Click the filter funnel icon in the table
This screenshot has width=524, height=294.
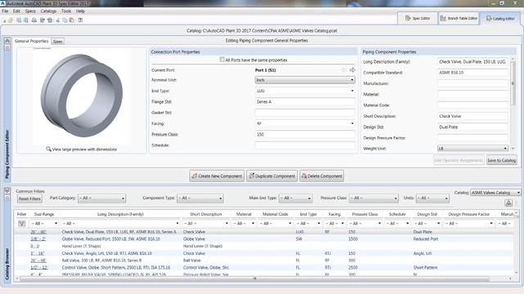click(x=22, y=224)
